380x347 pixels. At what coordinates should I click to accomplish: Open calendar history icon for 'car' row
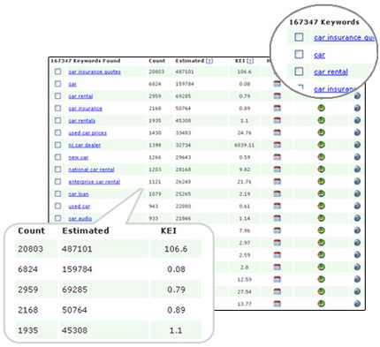pyautogui.click(x=277, y=84)
